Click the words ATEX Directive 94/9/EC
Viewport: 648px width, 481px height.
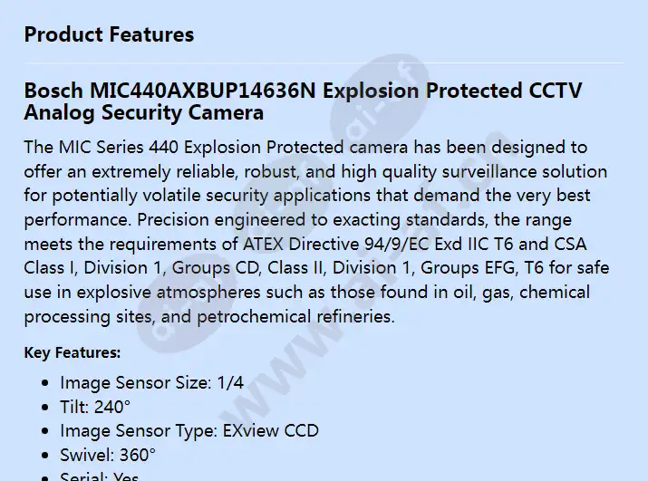point(336,244)
